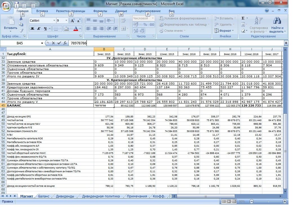Open the Формулы ribbon tab
The width and height of the screenshot is (293, 209).
[x=100, y=11]
